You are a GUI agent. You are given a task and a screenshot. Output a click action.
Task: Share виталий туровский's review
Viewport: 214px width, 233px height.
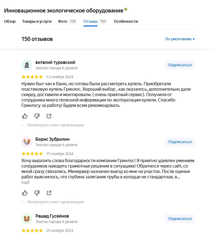click(49, 116)
